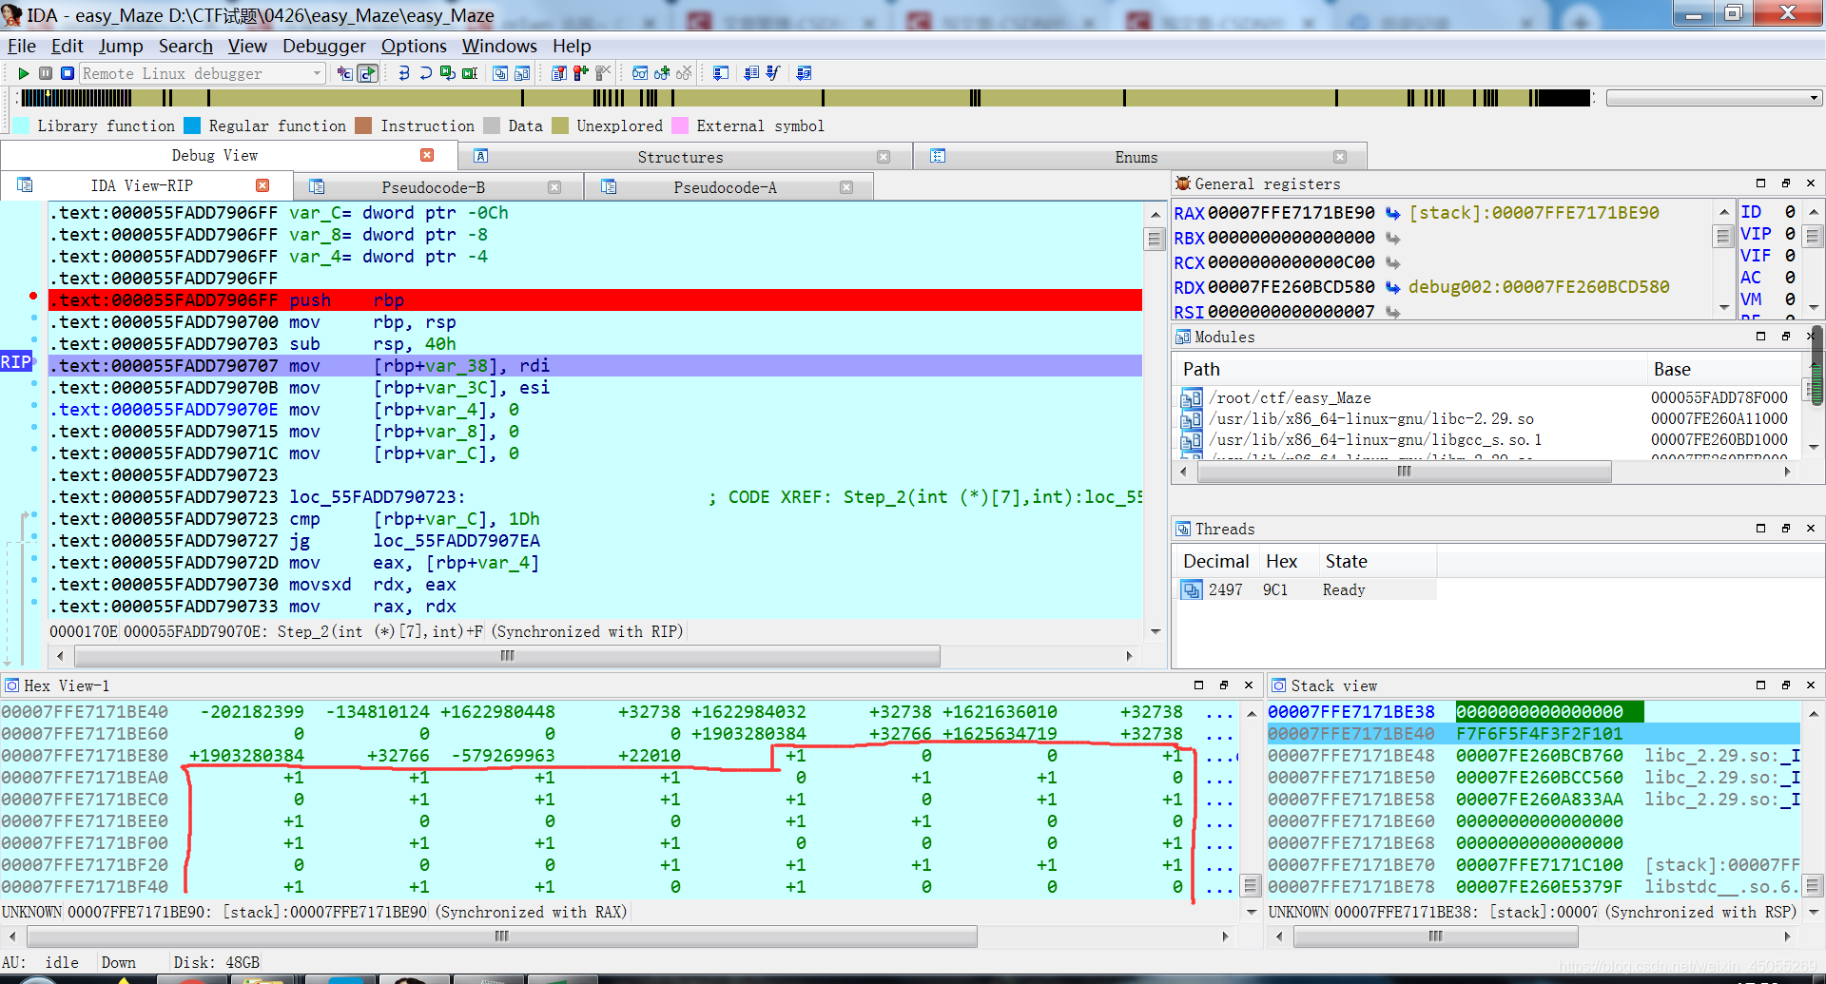
Task: Open the stack trace toolbar icon
Action: click(x=720, y=73)
